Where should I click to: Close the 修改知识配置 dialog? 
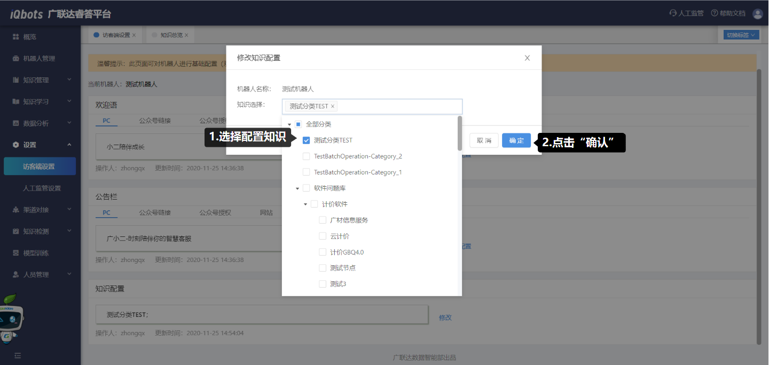pos(527,58)
